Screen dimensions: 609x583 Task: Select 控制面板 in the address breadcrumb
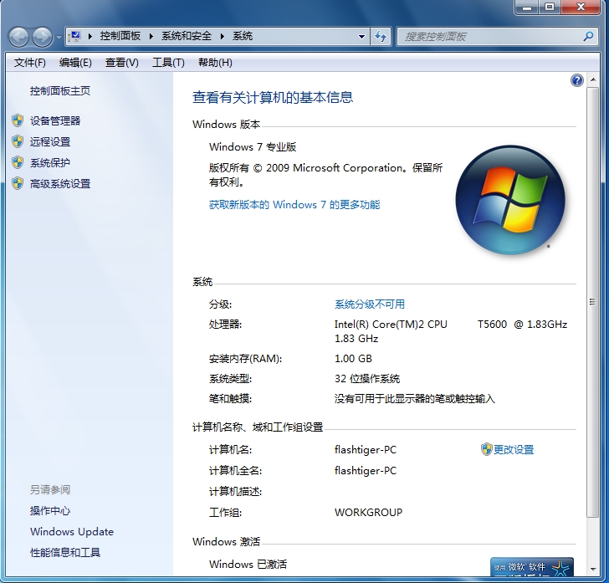[120, 36]
